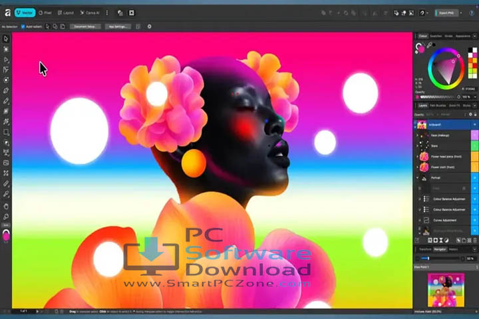Click the App Settings button
This screenshot has height=319, width=479.
pos(118,27)
